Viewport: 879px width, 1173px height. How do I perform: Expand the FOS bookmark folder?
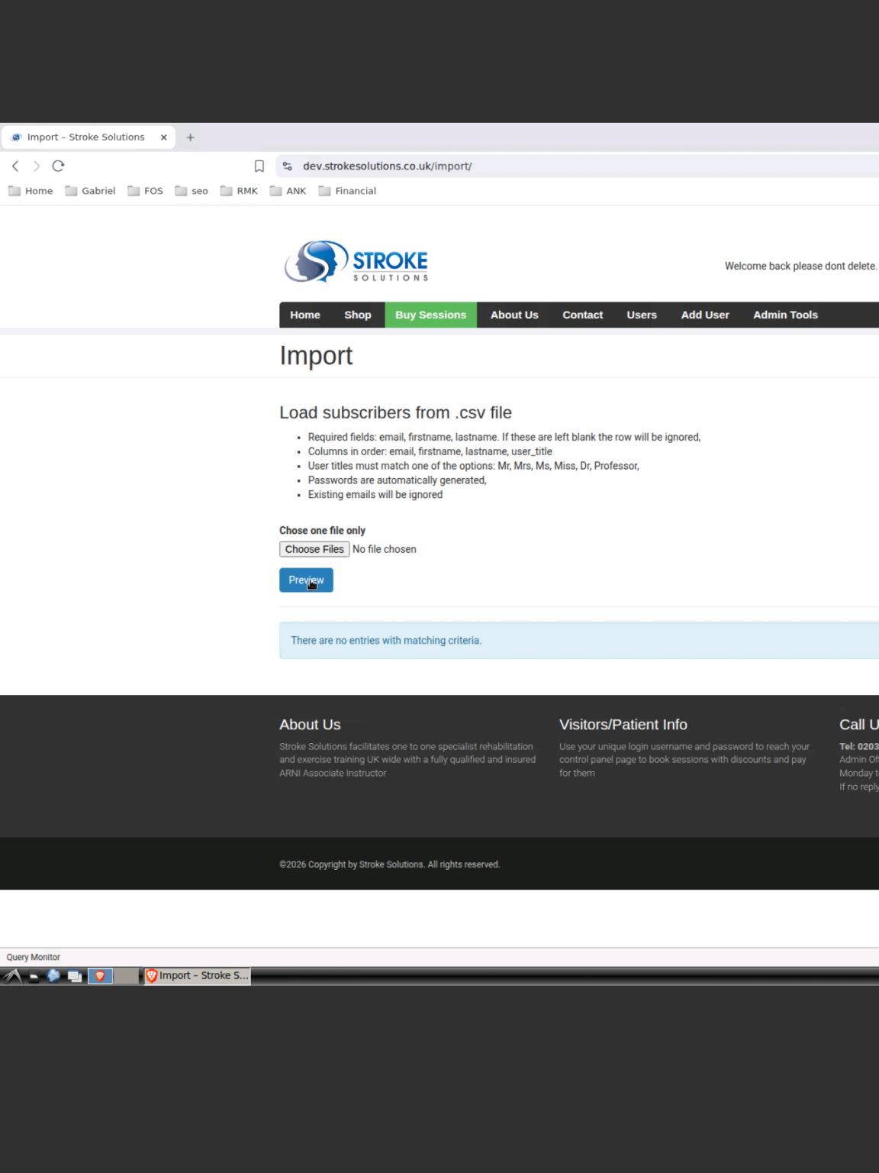point(145,191)
